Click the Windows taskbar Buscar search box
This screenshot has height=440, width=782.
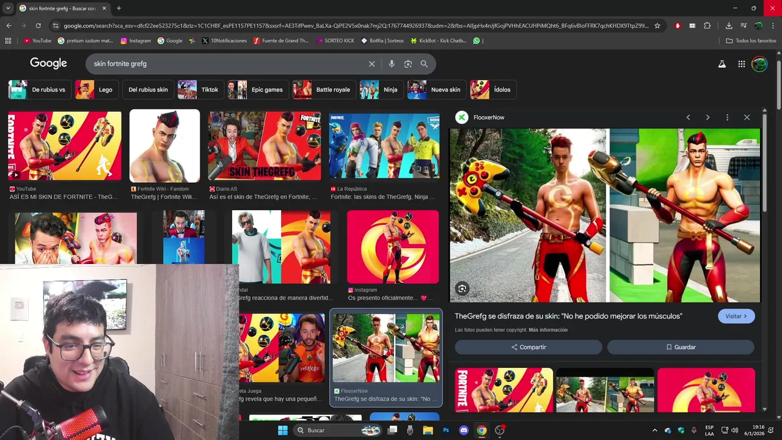point(338,430)
